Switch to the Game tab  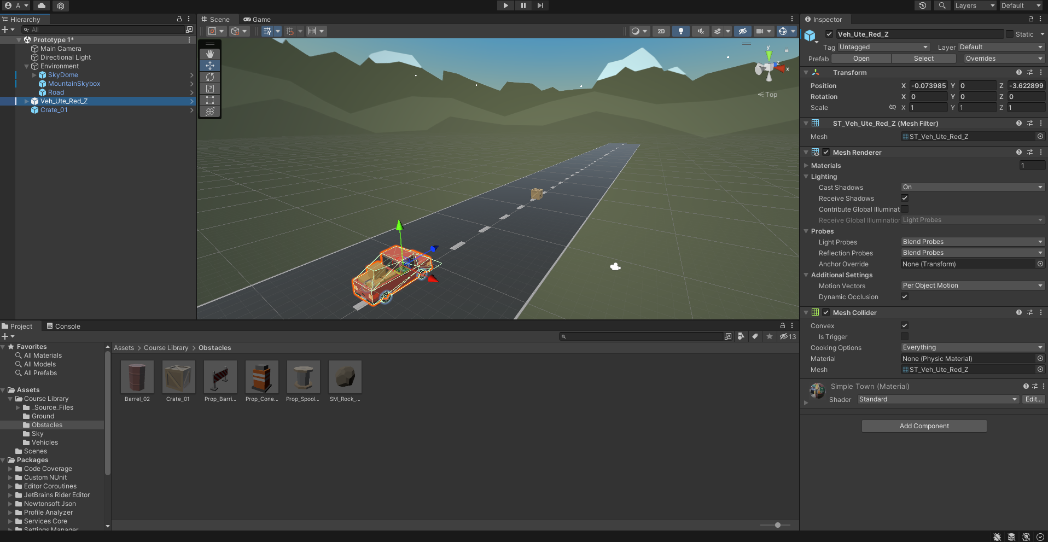pyautogui.click(x=257, y=19)
